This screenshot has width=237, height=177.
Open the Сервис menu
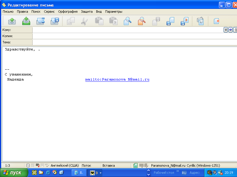pos(49,12)
